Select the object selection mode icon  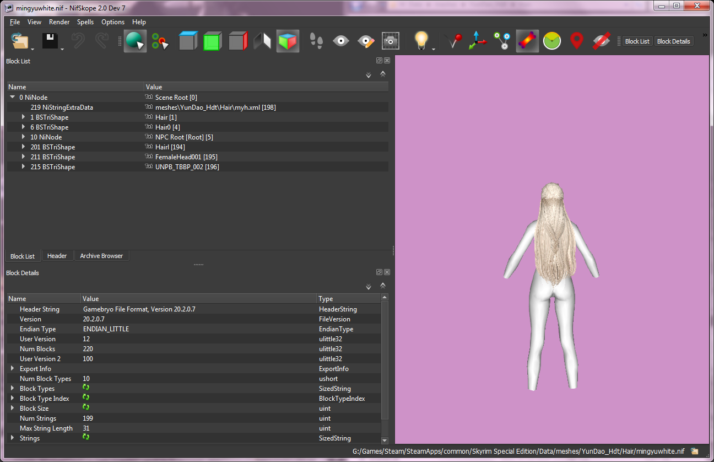[135, 41]
